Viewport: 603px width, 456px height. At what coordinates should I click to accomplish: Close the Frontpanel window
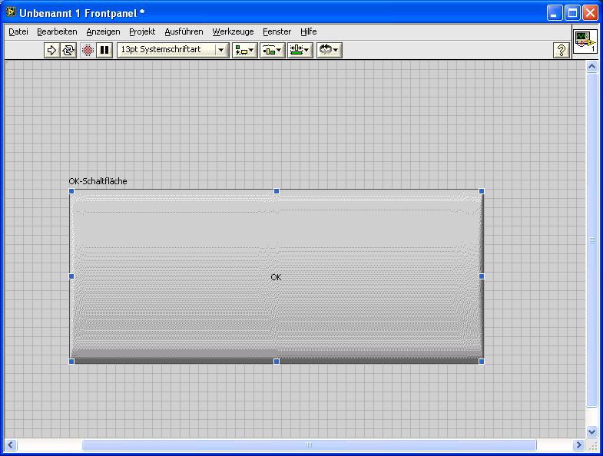pyautogui.click(x=590, y=13)
